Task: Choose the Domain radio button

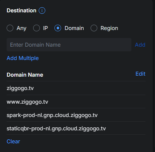Action: [58, 28]
